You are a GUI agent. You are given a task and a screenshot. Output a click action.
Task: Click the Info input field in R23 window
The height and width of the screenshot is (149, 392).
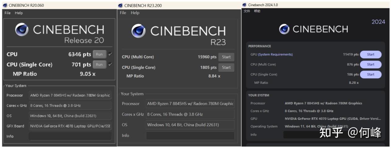click(x=190, y=135)
